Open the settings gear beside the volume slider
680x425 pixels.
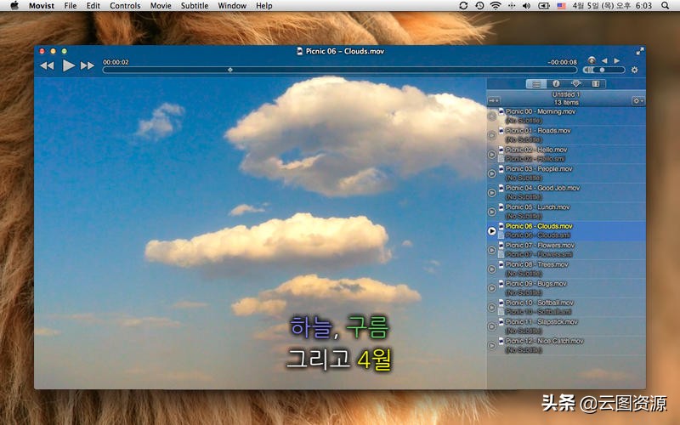coord(634,70)
